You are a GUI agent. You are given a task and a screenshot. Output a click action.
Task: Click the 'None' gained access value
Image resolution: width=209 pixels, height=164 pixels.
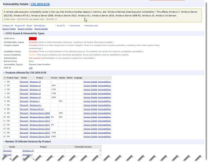click(x=31, y=61)
